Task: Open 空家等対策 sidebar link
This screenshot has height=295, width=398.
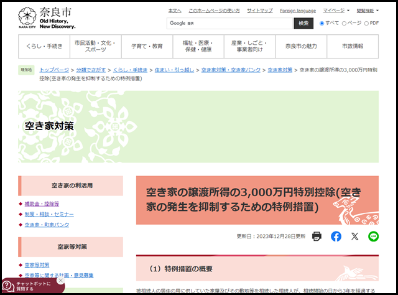Action: pos(37,265)
